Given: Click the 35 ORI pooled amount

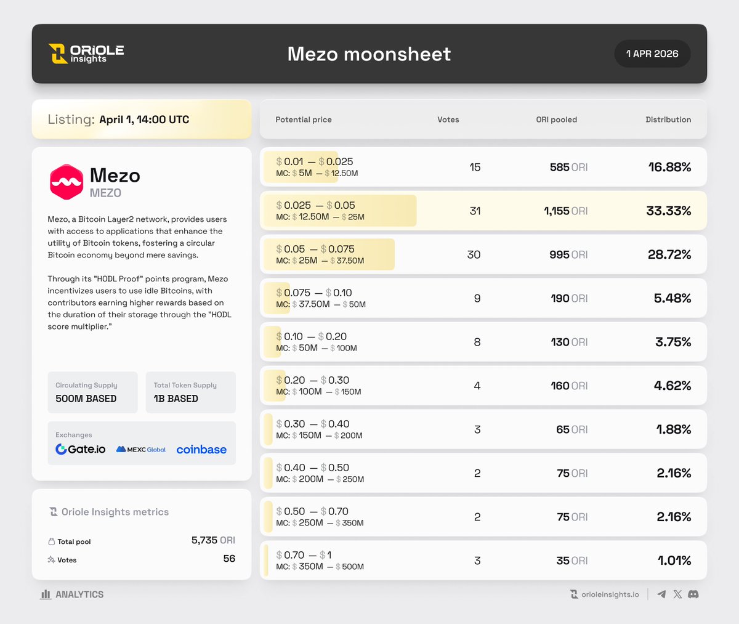Looking at the screenshot, I should pyautogui.click(x=571, y=561).
